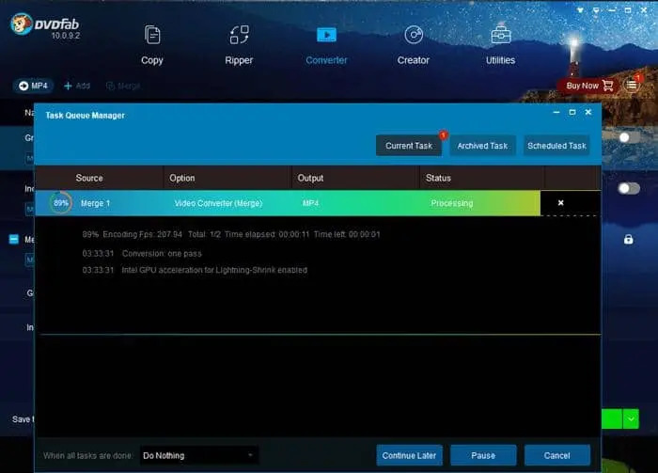Switch to the Archived Task tab
This screenshot has width=658, height=473.
click(482, 146)
